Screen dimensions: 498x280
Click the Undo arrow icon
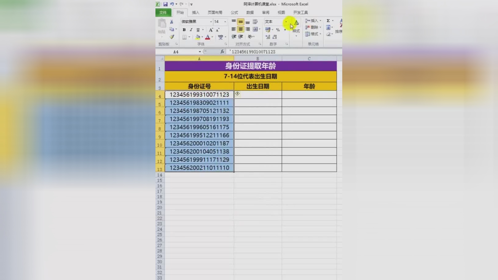[x=172, y=4]
